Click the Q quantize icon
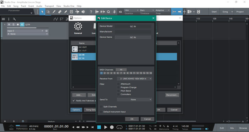249x132 pixels. 108,12
